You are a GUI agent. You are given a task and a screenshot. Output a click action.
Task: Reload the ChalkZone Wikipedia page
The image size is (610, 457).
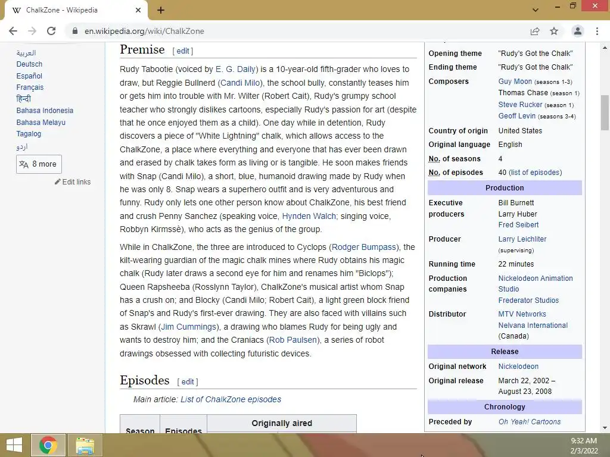51,31
